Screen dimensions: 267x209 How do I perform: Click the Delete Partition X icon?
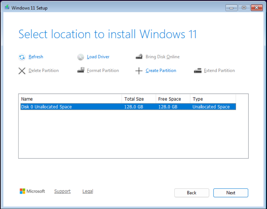coord(22,71)
